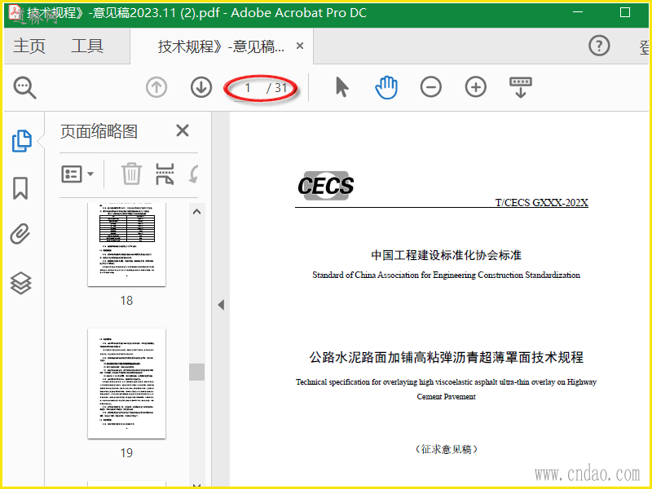Viewport: 652px width, 489px height.
Task: Open the page thumbnails sidebar icon
Action: point(22,141)
